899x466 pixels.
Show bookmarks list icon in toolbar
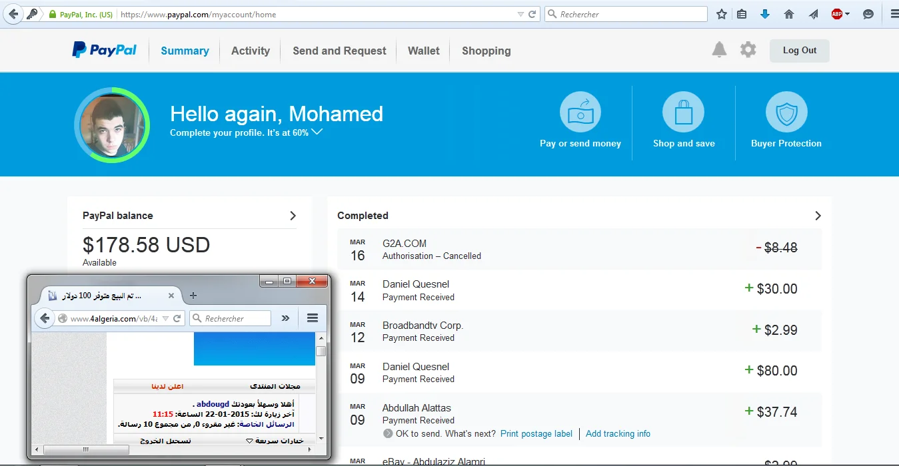[742, 14]
